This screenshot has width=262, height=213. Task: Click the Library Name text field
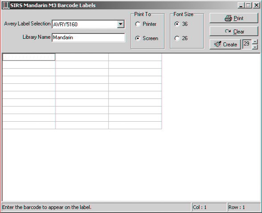[88, 37]
